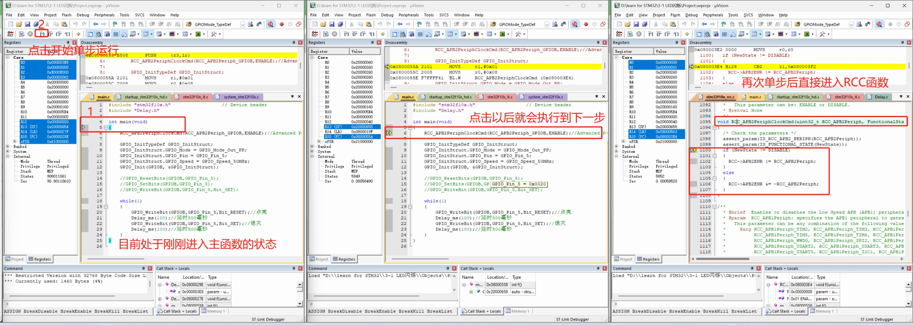Click the Find in Files icon, left window

pyautogui.click(x=189, y=24)
